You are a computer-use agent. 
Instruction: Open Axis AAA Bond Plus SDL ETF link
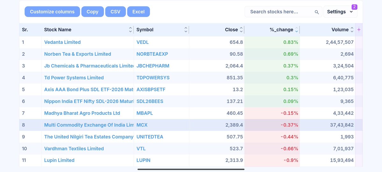tap(89, 90)
